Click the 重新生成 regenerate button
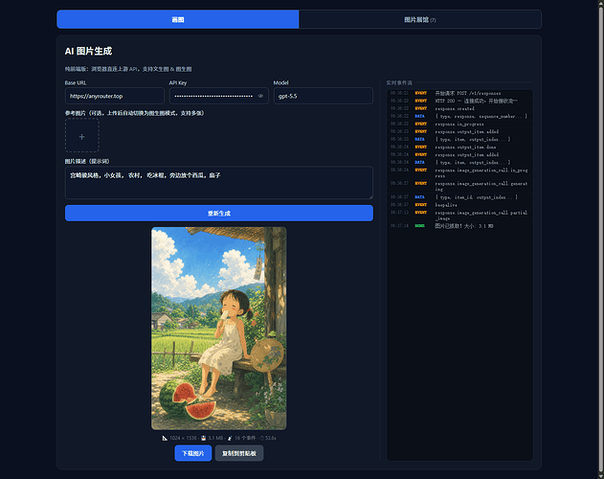Image resolution: width=604 pixels, height=479 pixels. pos(219,214)
